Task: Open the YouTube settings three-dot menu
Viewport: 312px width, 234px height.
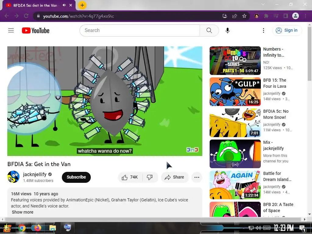Action: 264,30
